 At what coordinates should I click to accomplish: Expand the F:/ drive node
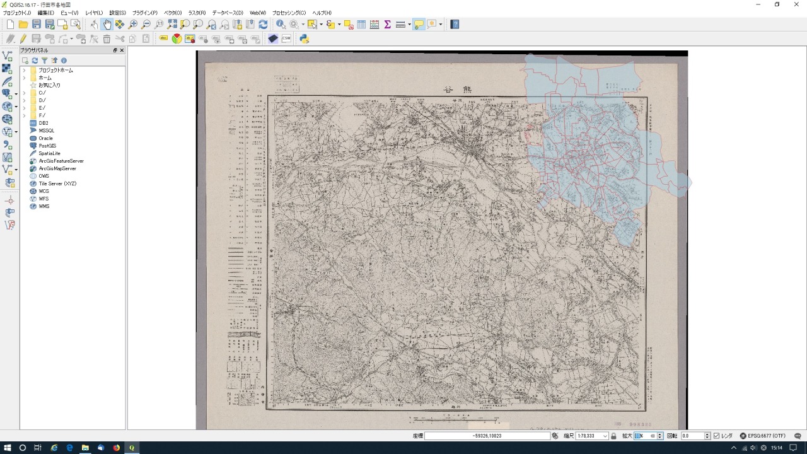(x=24, y=115)
